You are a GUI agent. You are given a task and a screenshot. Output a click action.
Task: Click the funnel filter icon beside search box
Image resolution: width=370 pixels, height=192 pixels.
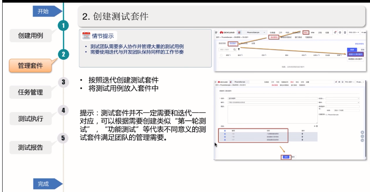[x=239, y=49]
